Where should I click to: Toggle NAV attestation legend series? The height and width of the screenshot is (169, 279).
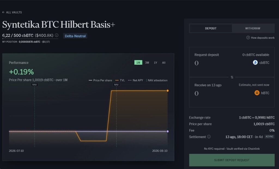(157, 80)
